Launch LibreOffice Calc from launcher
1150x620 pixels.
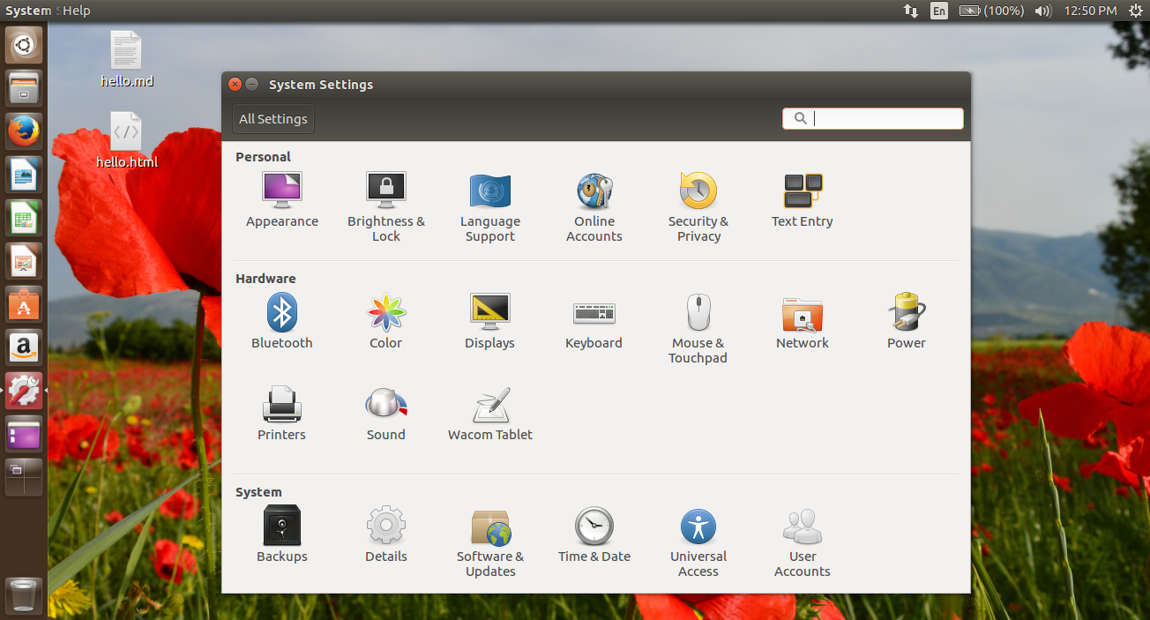pyautogui.click(x=24, y=217)
